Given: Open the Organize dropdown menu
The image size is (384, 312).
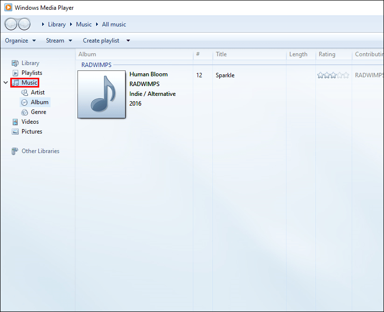Looking at the screenshot, I should tap(21, 41).
